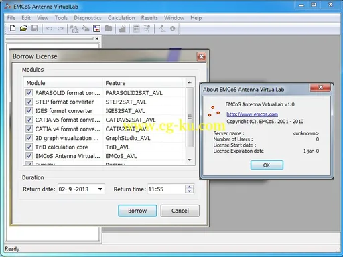Image resolution: width=343 pixels, height=257 pixels.
Task: Click the Redo arrow icon
Action: [60, 29]
